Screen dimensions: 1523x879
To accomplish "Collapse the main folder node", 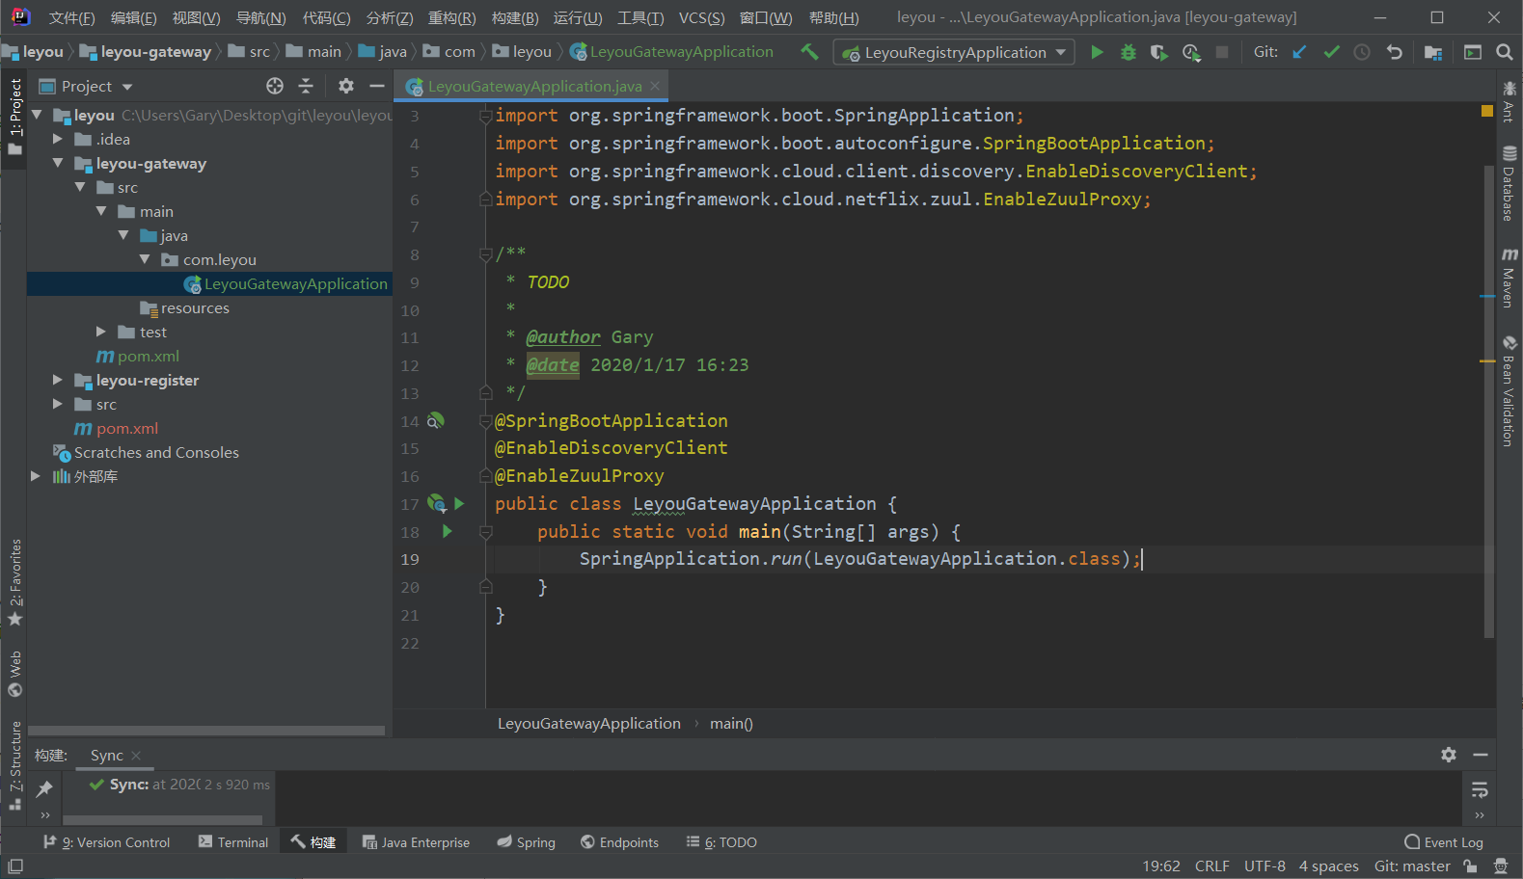I will pyautogui.click(x=101, y=211).
